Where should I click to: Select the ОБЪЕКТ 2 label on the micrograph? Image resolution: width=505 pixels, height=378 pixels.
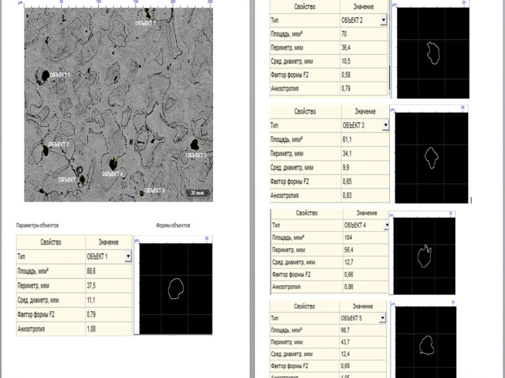59,144
